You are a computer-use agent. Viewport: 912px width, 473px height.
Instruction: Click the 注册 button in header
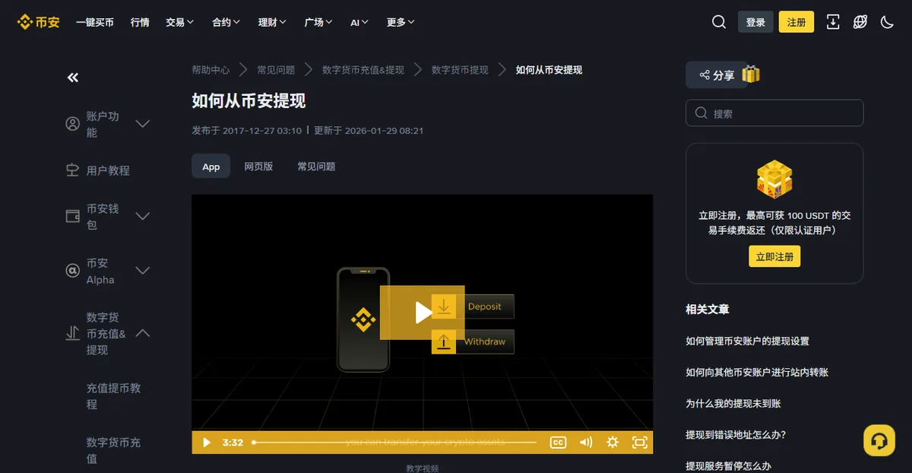click(x=796, y=22)
